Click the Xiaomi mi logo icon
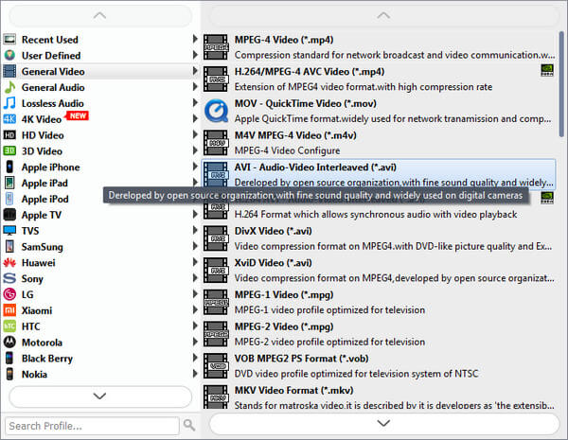Screen dimensions: 568x440 (9, 310)
